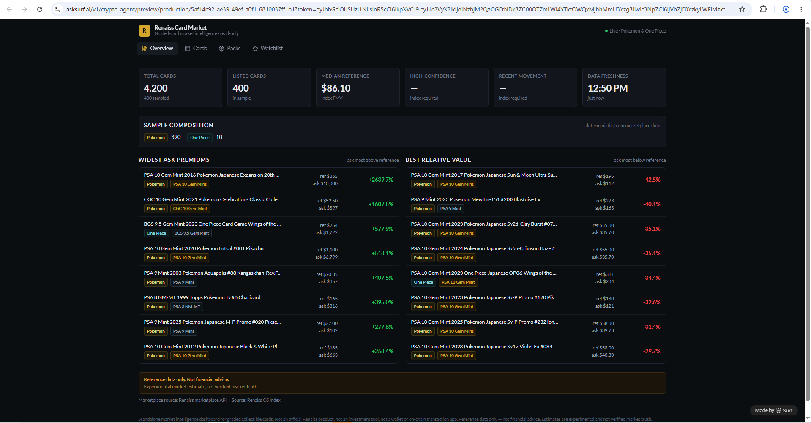This screenshot has width=811, height=423.
Task: Open the BGS 9.5 One Piece Wings row
Action: tap(269, 229)
